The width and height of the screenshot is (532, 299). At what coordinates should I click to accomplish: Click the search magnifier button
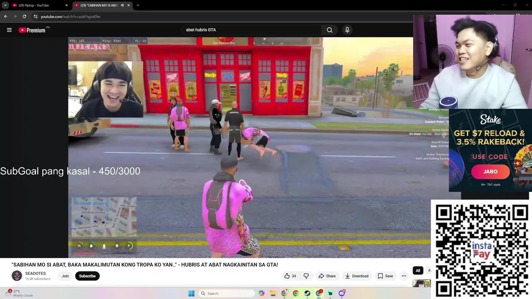tap(330, 30)
